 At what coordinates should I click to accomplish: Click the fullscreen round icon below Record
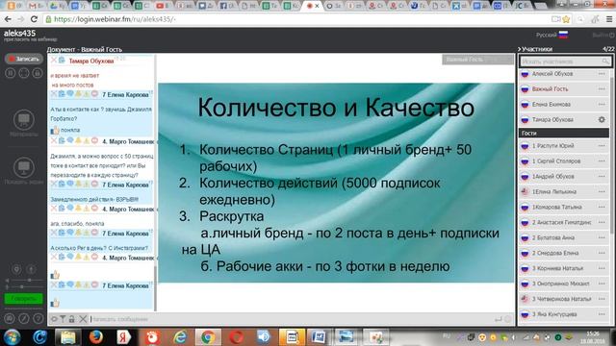point(23,73)
